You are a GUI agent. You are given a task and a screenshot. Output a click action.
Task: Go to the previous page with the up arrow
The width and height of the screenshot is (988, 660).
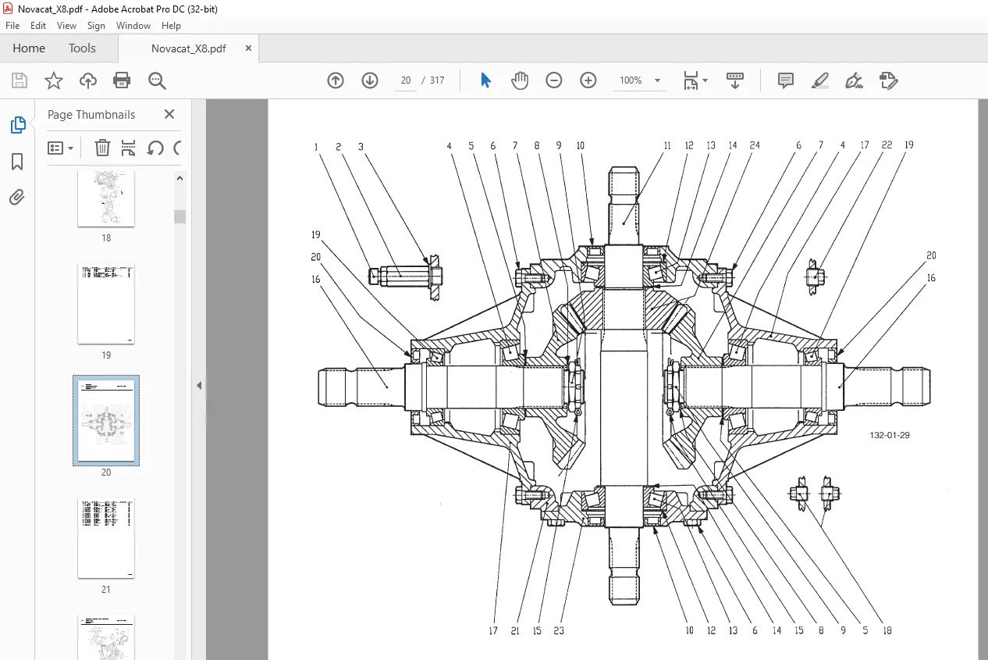click(336, 80)
